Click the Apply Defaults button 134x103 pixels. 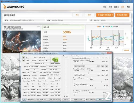click(x=91, y=100)
